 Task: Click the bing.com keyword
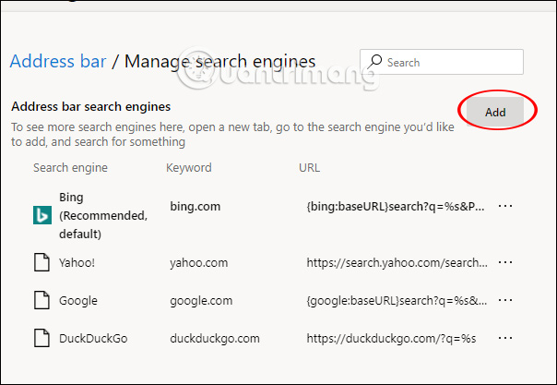195,206
